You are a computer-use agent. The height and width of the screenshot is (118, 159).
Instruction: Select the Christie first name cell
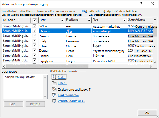[x=78, y=46]
